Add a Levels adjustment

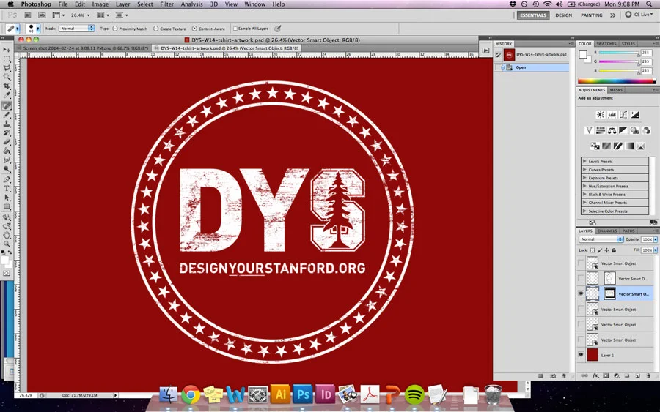tap(612, 115)
